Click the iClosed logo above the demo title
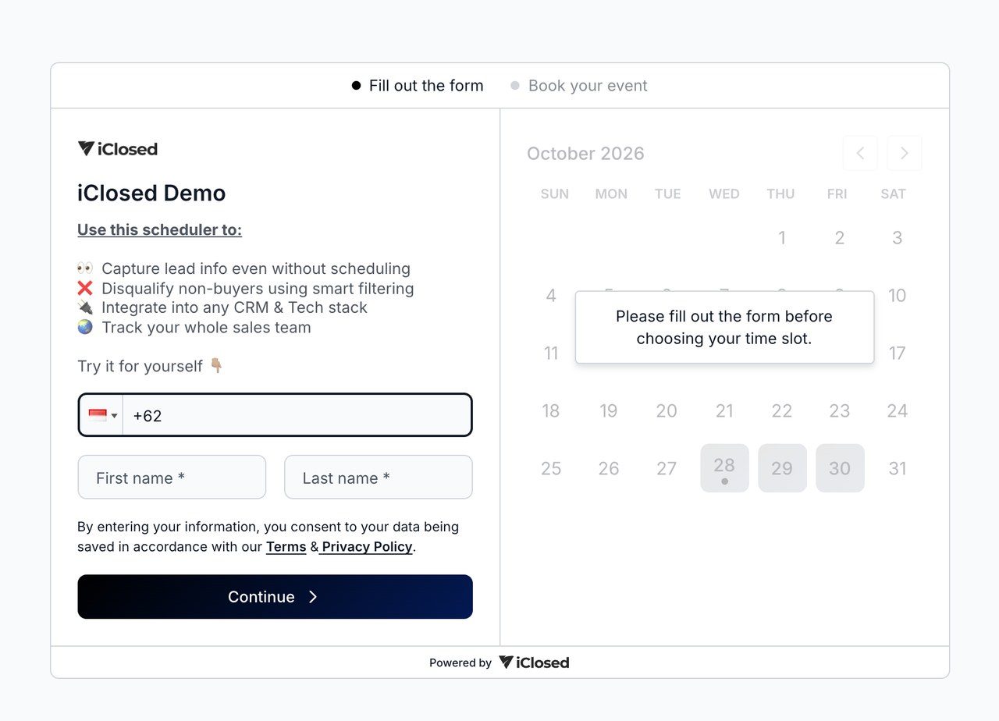Image resolution: width=999 pixels, height=721 pixels. coord(117,149)
